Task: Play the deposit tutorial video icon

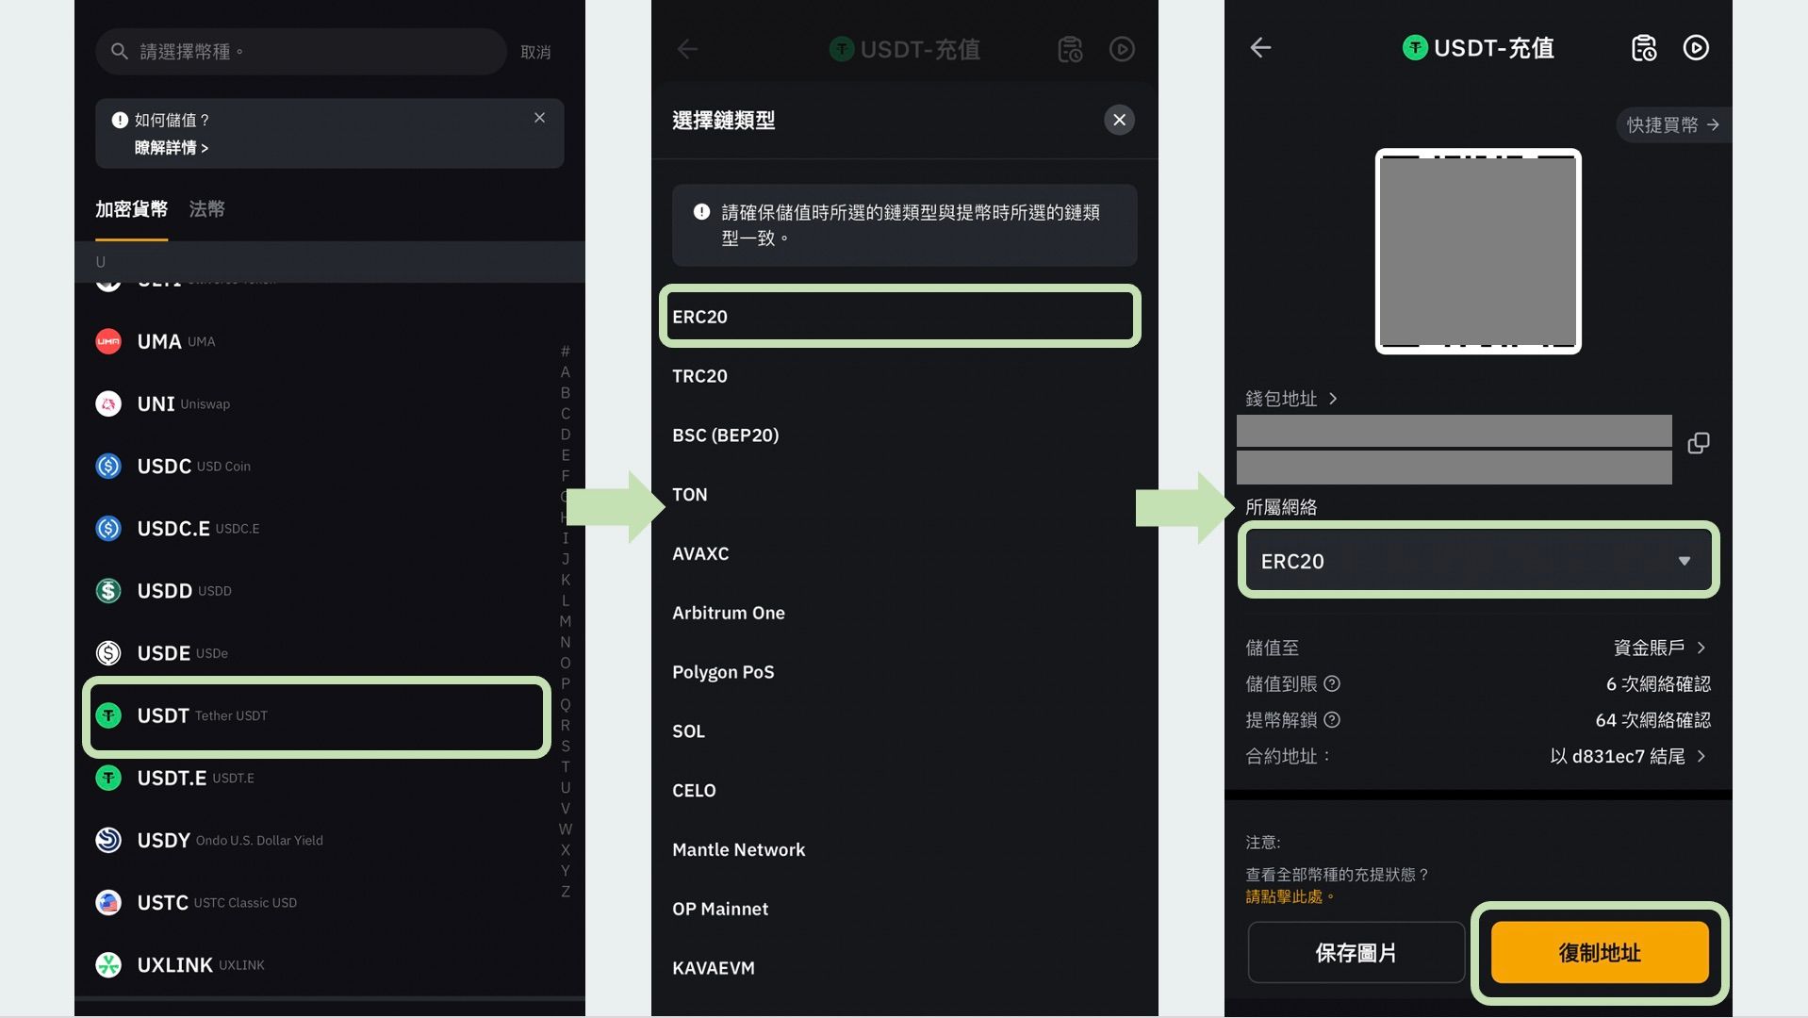Action: click(1696, 48)
